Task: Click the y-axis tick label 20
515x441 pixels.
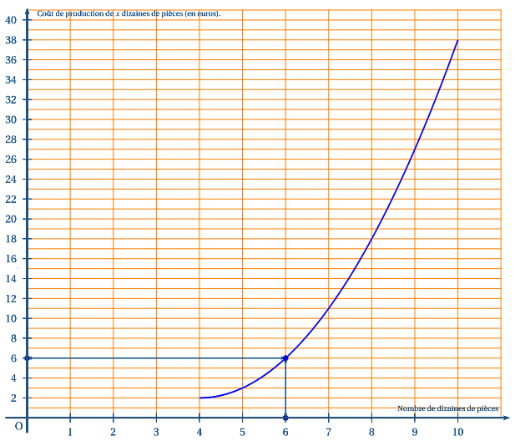Action: 11,219
